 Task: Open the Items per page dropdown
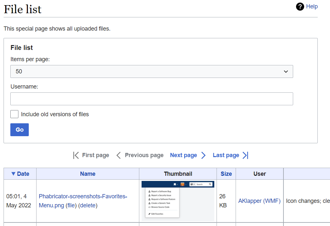[x=151, y=71]
